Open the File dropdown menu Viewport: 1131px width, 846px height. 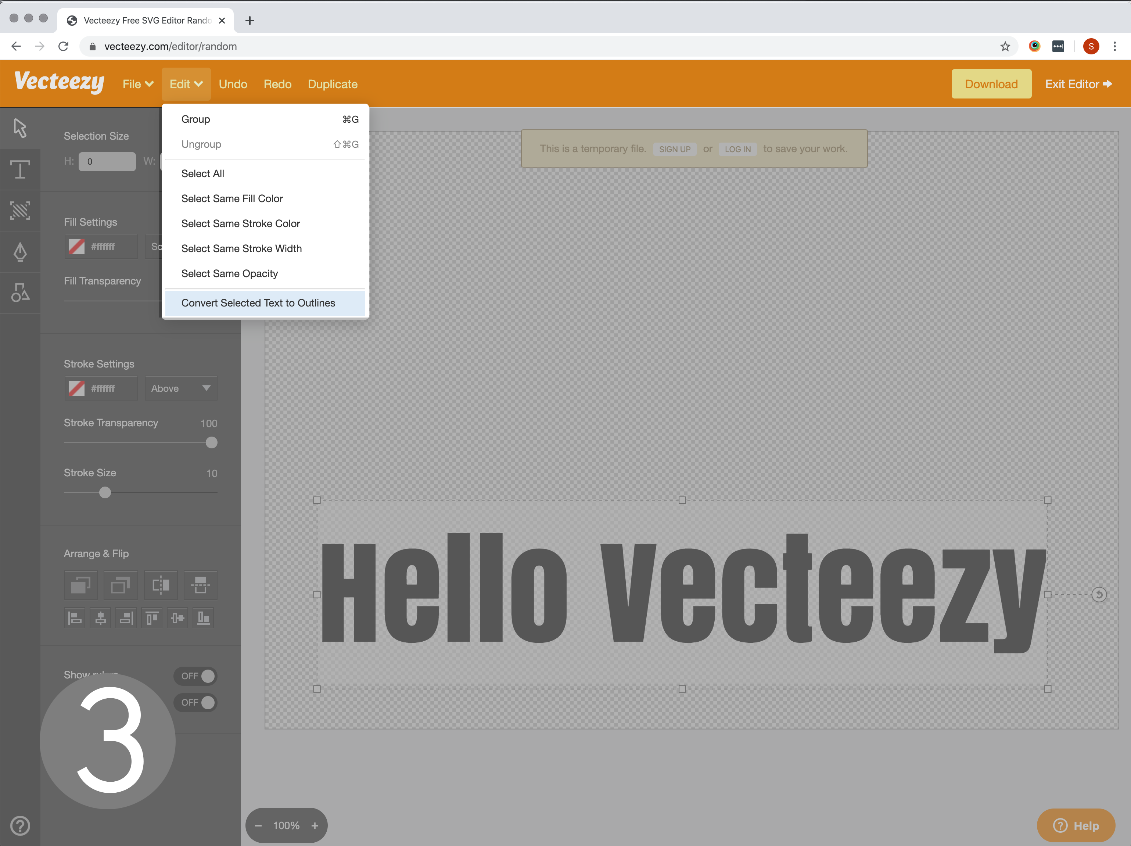click(x=137, y=84)
